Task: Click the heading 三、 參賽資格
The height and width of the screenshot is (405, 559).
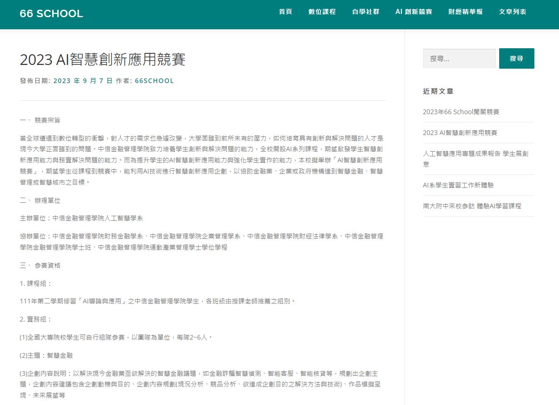Action: [40, 265]
